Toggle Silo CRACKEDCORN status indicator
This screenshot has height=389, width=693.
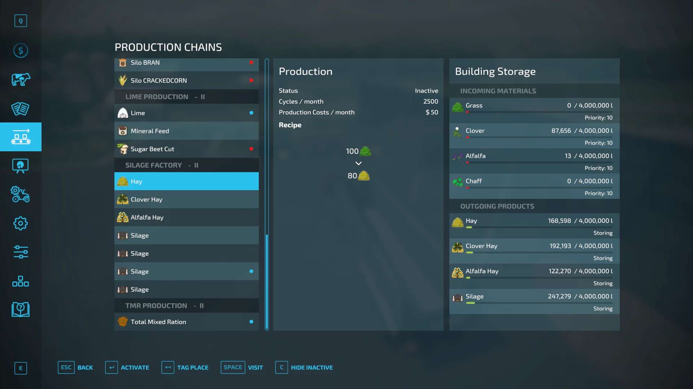pos(251,80)
